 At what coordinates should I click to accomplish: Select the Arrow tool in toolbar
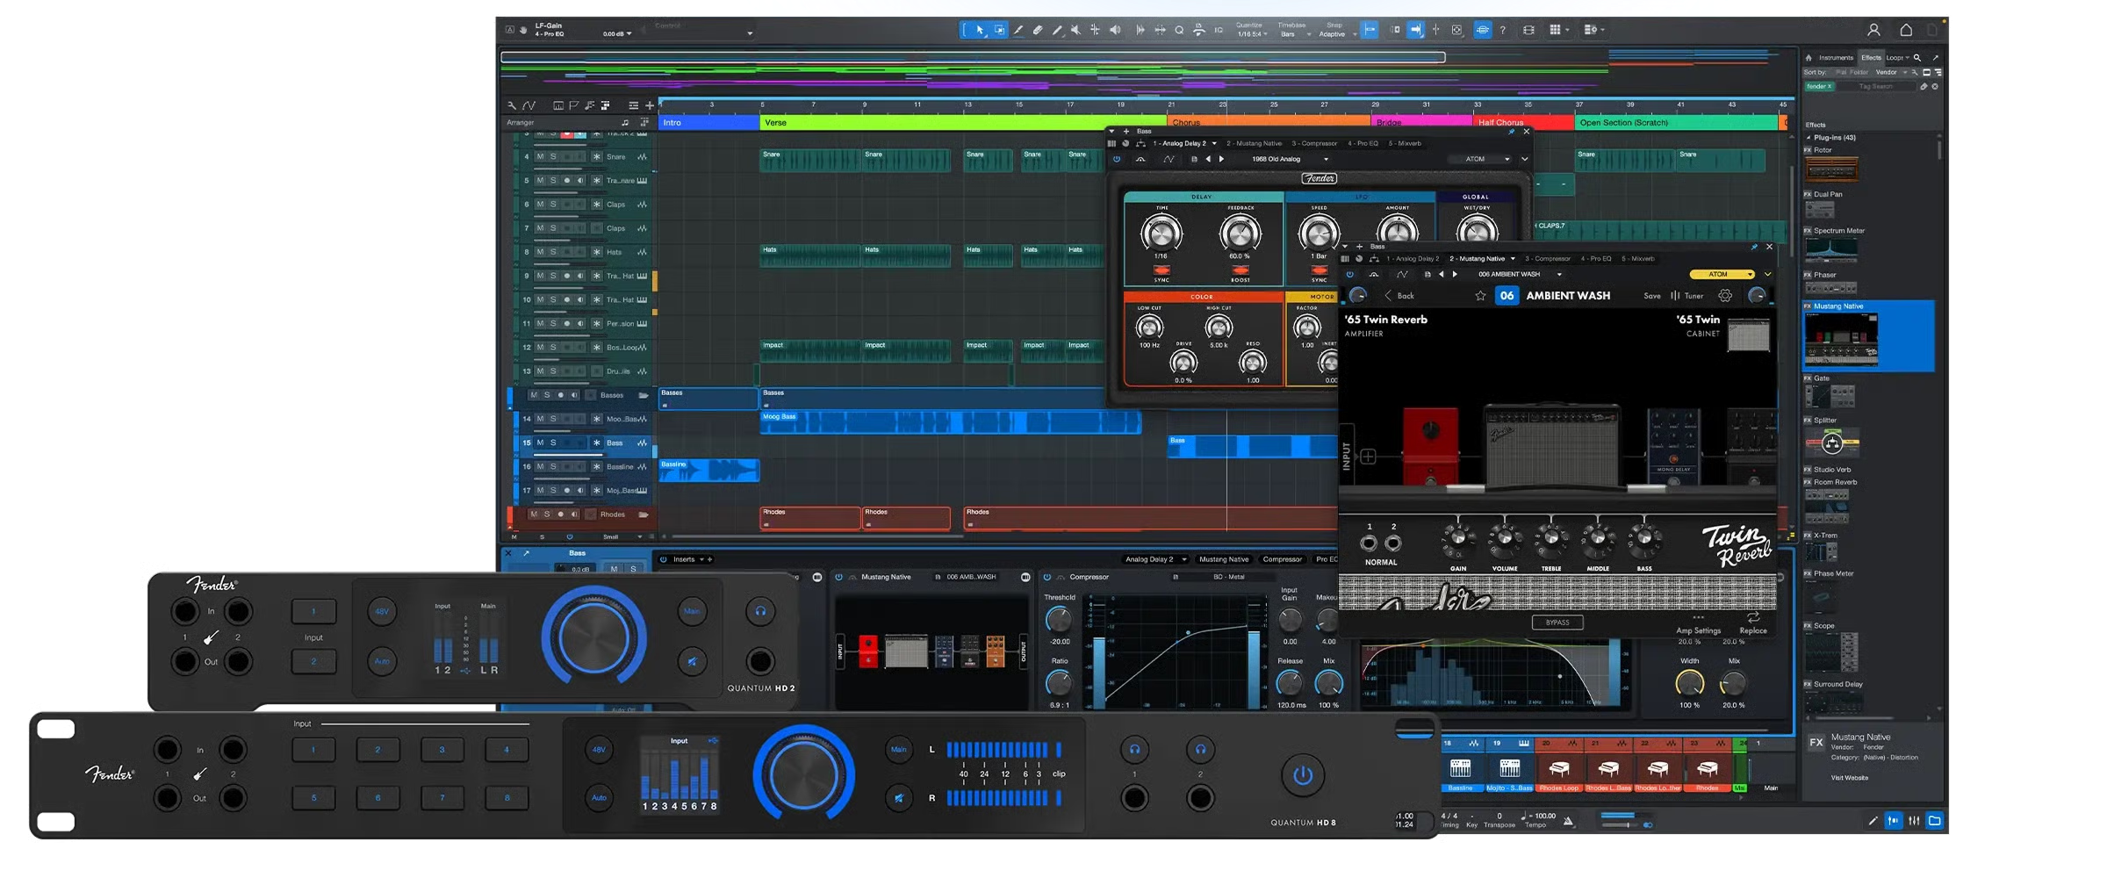[980, 30]
